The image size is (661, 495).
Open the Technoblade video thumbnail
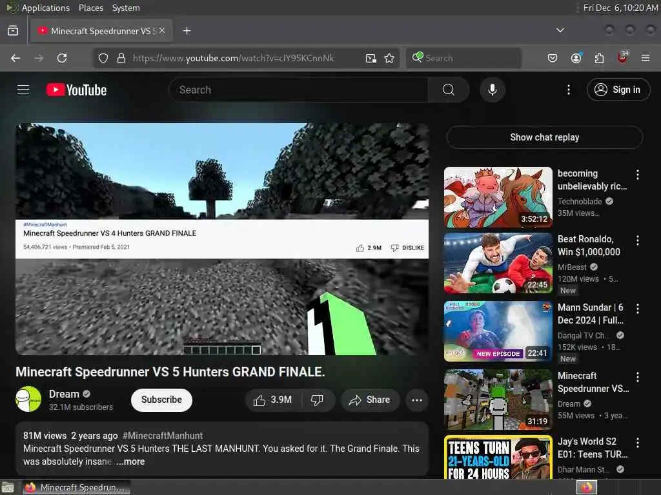[498, 197]
